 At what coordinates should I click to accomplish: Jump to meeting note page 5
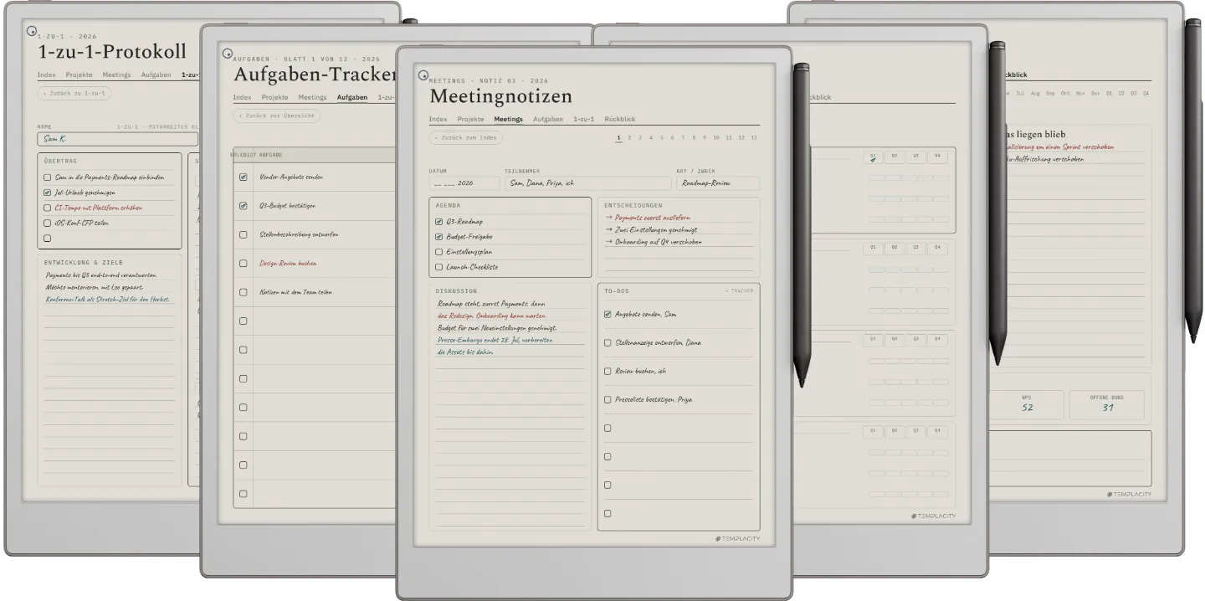pos(662,137)
